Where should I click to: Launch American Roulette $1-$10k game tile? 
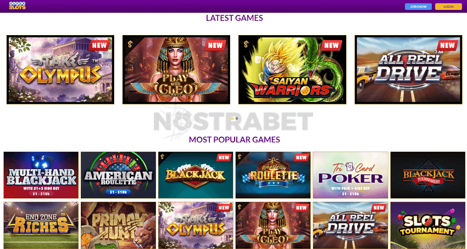(118, 175)
